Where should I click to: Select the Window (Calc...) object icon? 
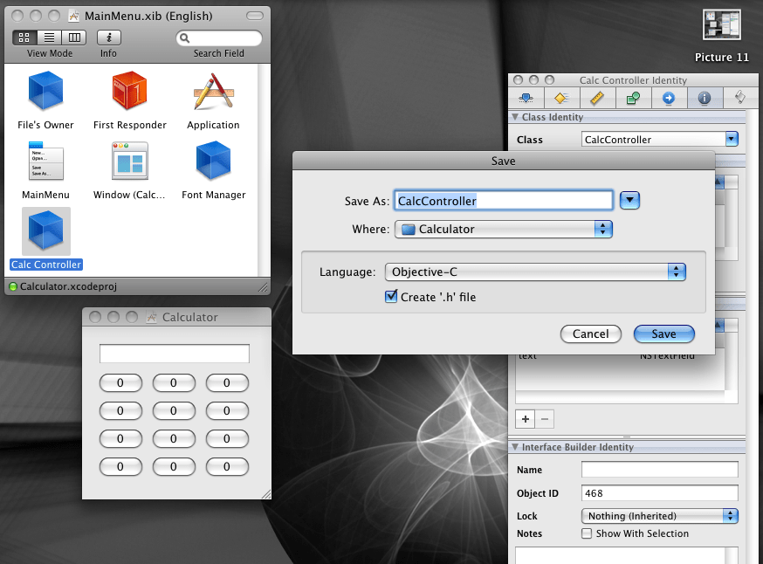129,161
